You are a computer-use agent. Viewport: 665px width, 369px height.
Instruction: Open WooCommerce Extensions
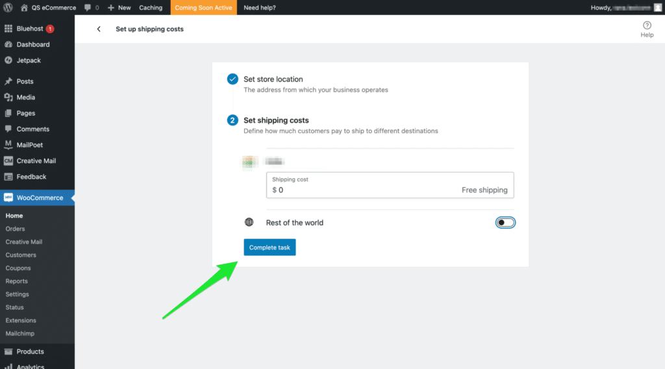click(x=21, y=320)
